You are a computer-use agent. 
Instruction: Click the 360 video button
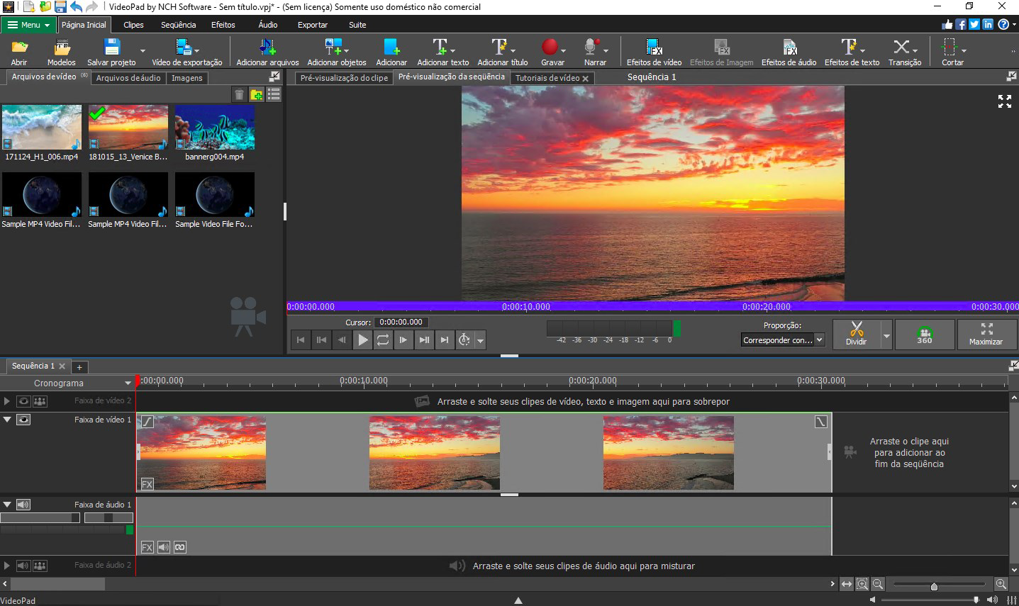click(x=924, y=334)
